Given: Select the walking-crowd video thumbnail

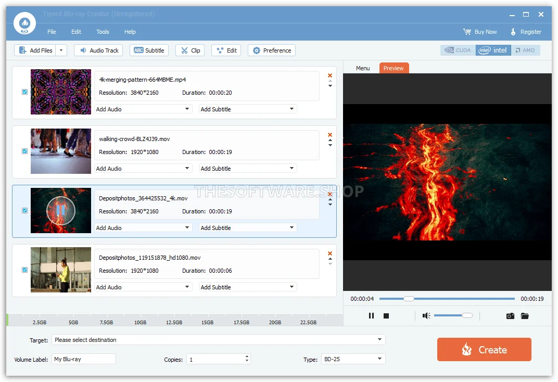Looking at the screenshot, I should click(x=61, y=151).
